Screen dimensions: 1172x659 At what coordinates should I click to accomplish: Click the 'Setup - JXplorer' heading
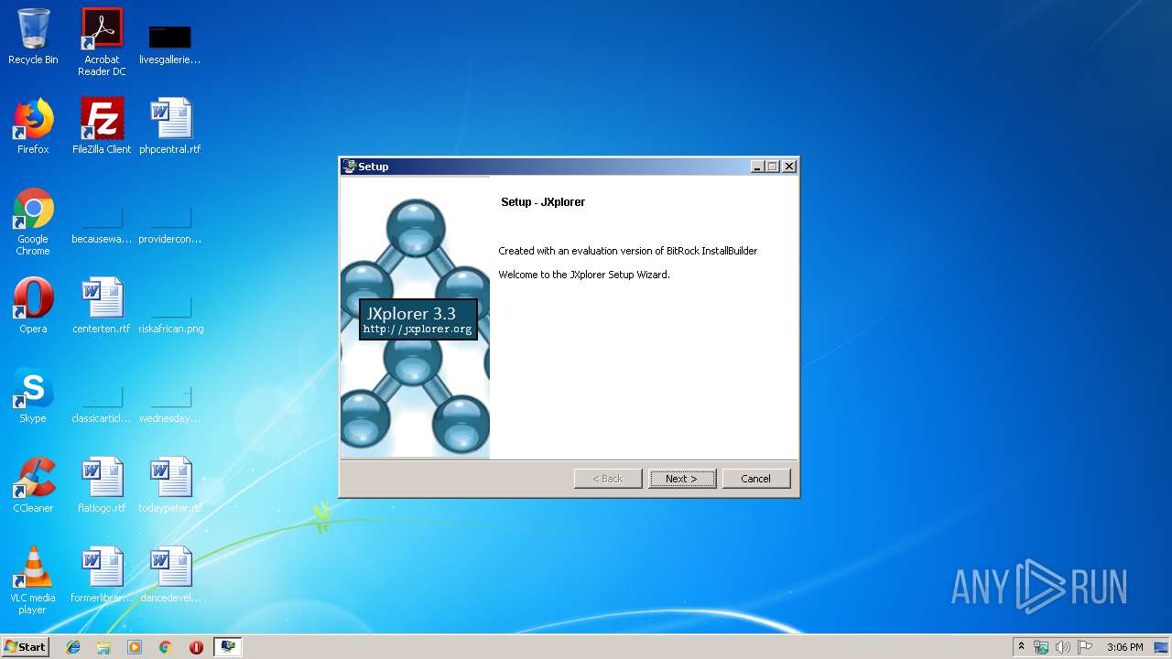[x=543, y=202]
